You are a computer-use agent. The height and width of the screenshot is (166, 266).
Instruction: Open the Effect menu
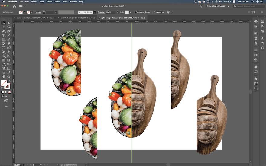click(57, 2)
